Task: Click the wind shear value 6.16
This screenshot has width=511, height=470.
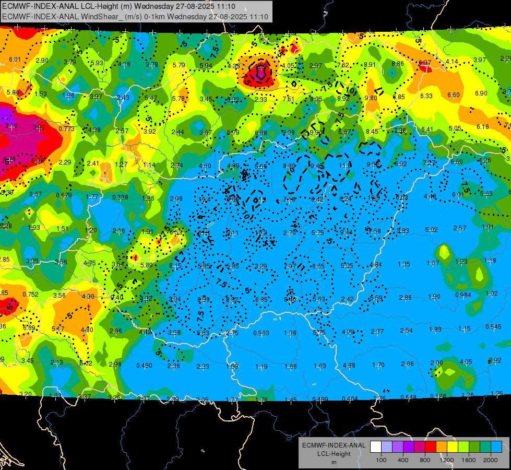Action: click(x=483, y=127)
